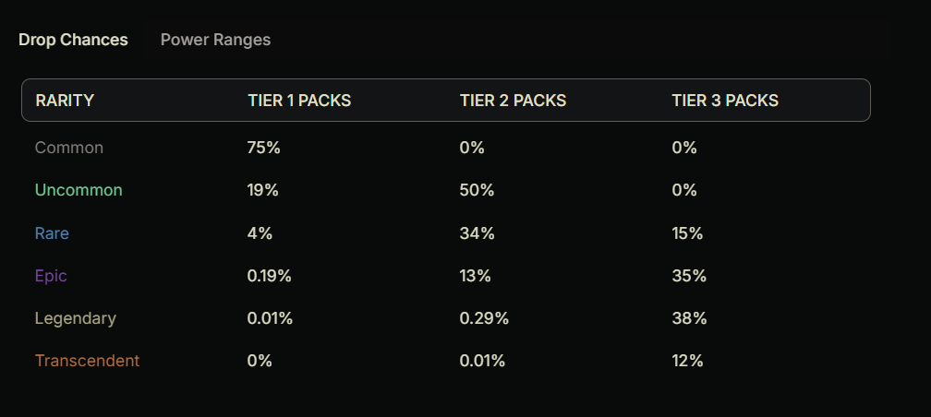Select the Legendary rarity label
931x417 pixels.
(x=76, y=318)
